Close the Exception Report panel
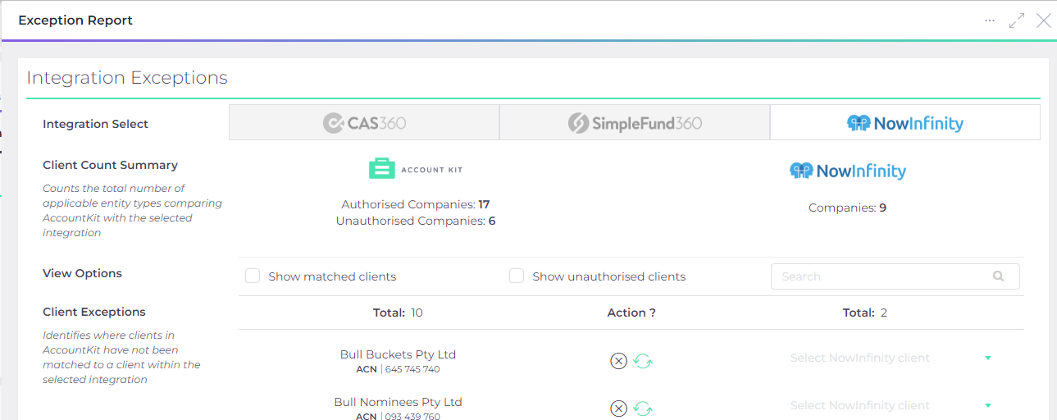 coord(1044,21)
